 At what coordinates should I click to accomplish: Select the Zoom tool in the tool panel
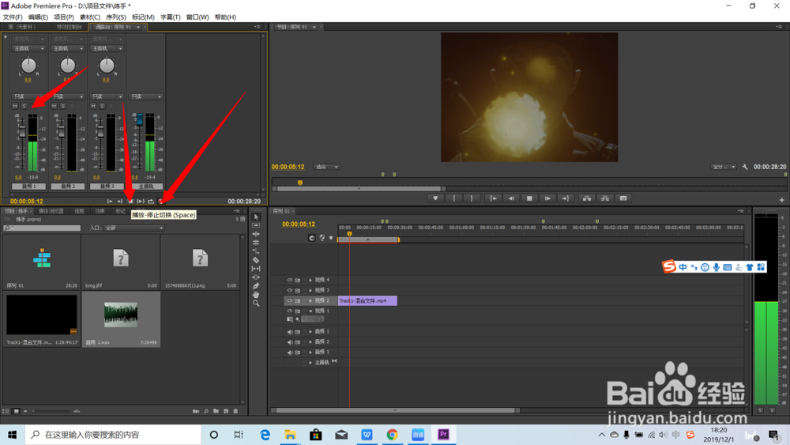click(256, 303)
